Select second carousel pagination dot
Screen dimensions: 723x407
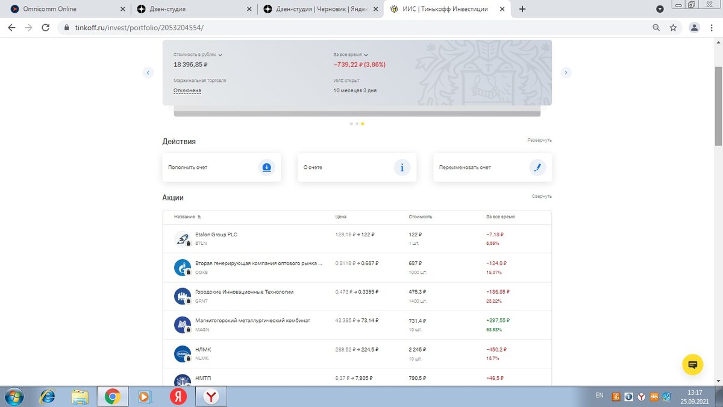(357, 124)
